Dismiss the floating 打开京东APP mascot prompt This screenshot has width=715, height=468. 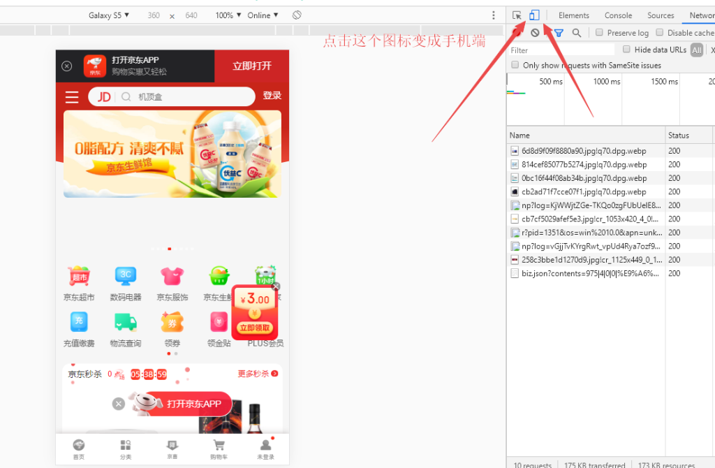coord(119,404)
